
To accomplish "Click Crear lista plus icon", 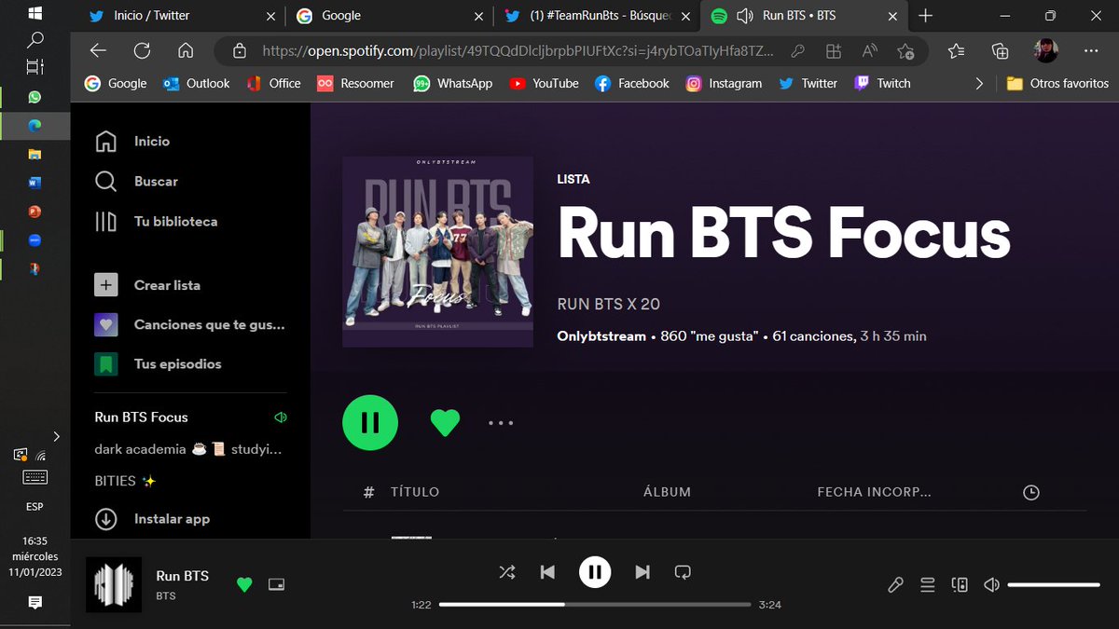I will (x=106, y=285).
